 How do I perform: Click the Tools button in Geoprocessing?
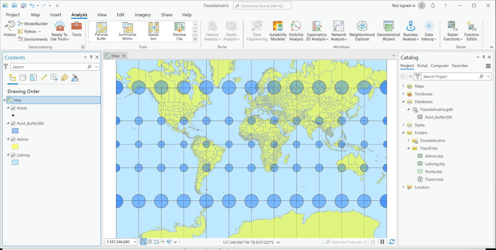77,30
